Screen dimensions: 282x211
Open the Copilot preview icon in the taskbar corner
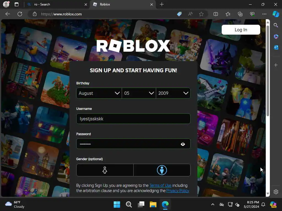tap(273, 204)
